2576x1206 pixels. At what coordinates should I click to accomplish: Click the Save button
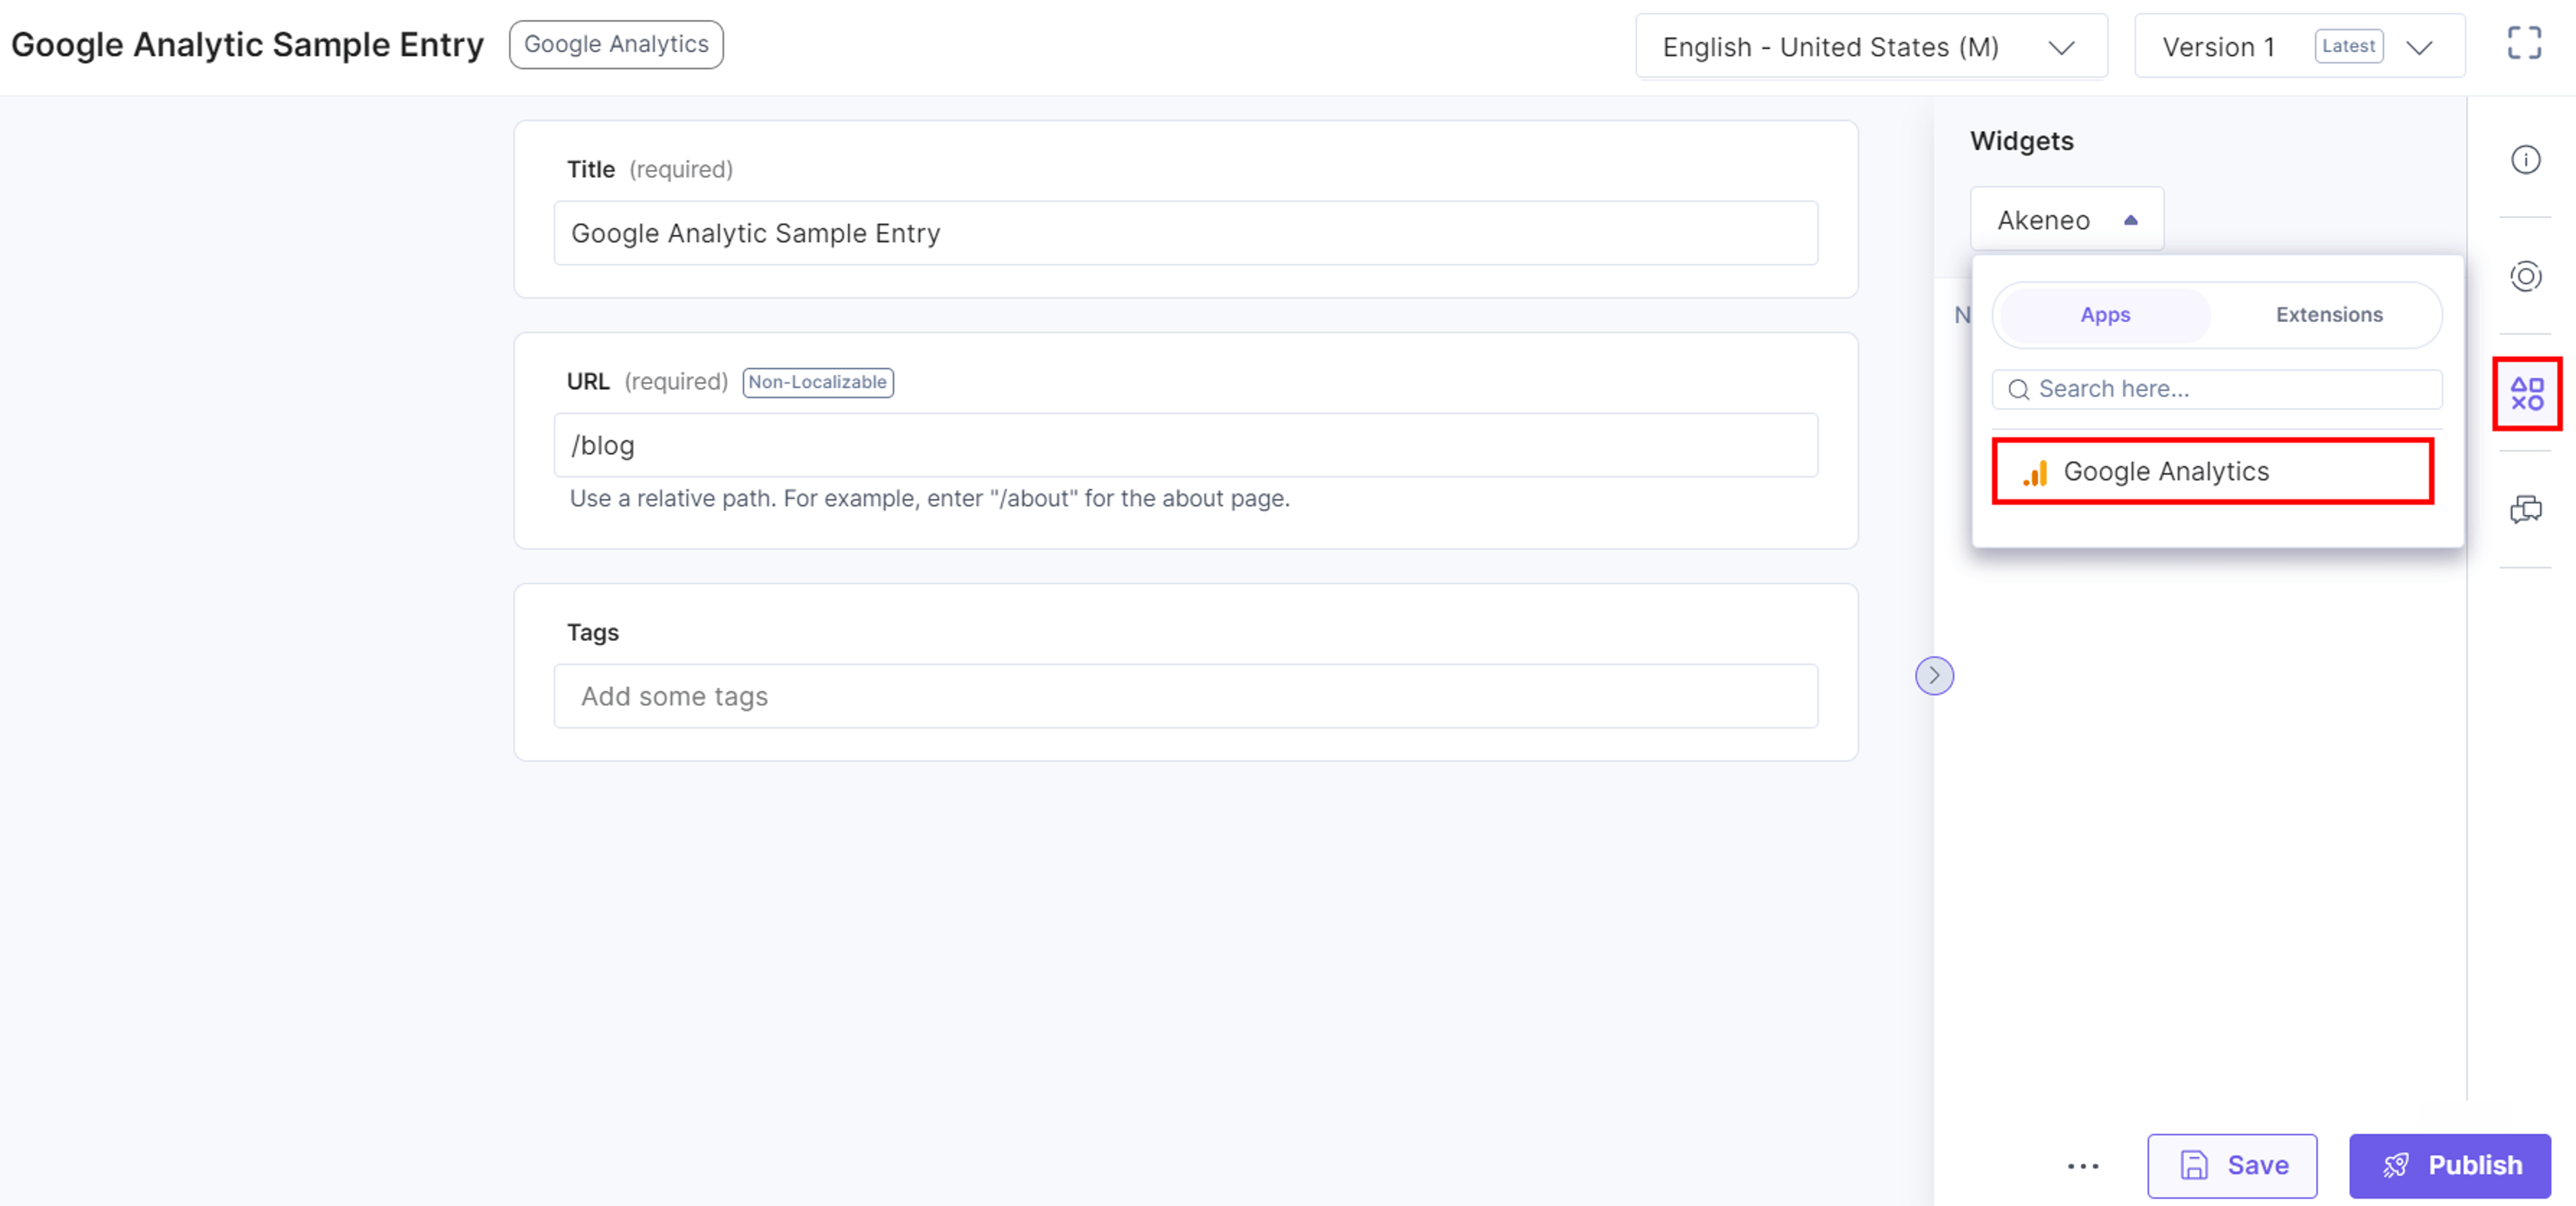pyautogui.click(x=2231, y=1166)
